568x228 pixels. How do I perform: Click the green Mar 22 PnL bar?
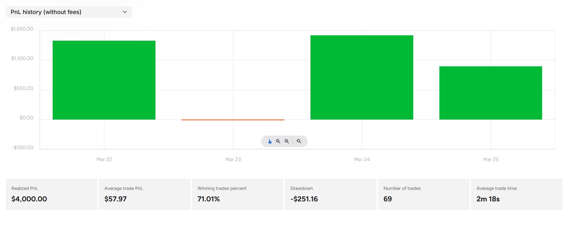(104, 80)
